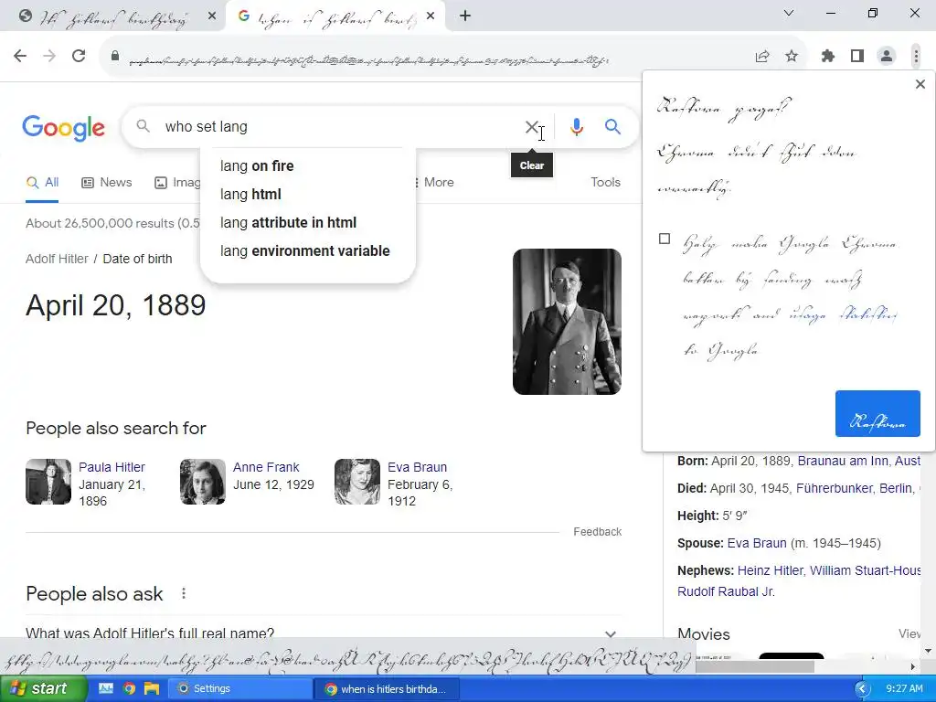Tick the checkbox in the popup panel
The height and width of the screenshot is (702, 936).
pyautogui.click(x=665, y=239)
